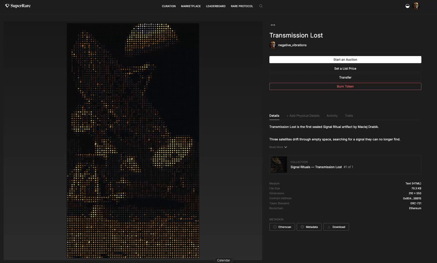The height and width of the screenshot is (263, 437).
Task: Click the Calendar label at the bottom
Action: coord(223,260)
